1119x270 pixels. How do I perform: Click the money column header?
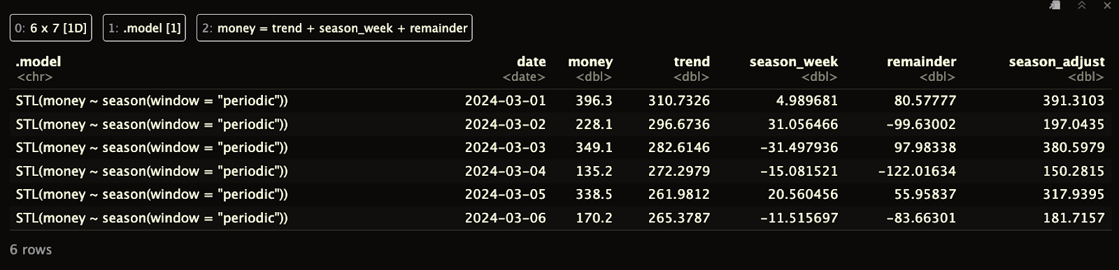tap(590, 61)
